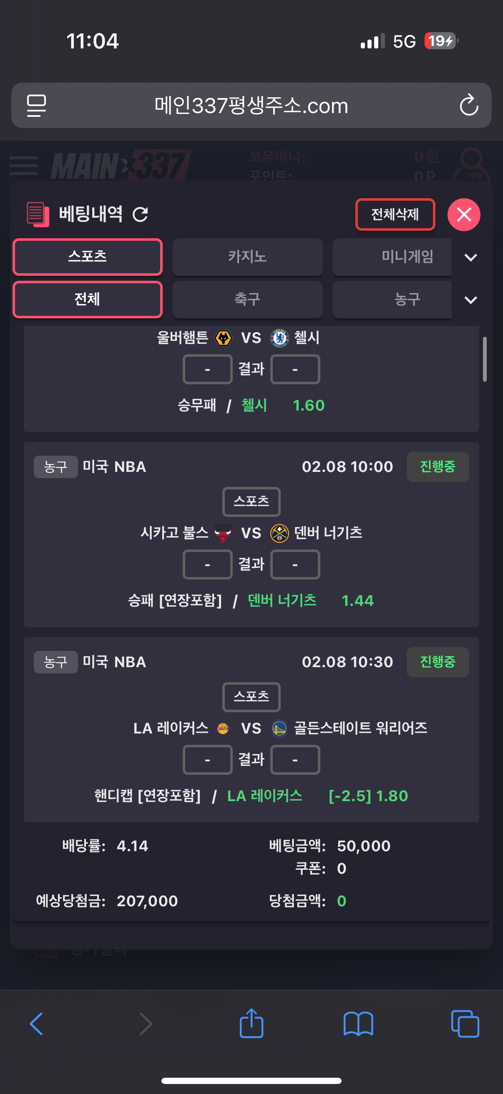Viewport: 503px width, 1094px height.
Task: Tap the Safari page reload icon
Action: (x=469, y=105)
